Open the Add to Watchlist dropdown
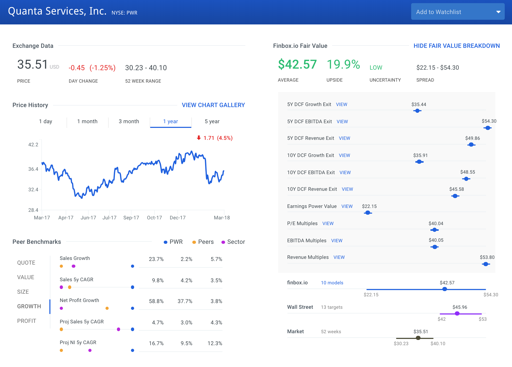The width and height of the screenshot is (512, 367). pyautogui.click(x=458, y=12)
